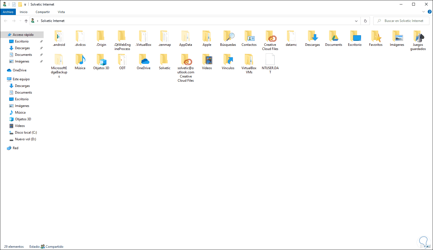Expand the address bar dropdown
This screenshot has height=250, width=433.
pos(356,21)
